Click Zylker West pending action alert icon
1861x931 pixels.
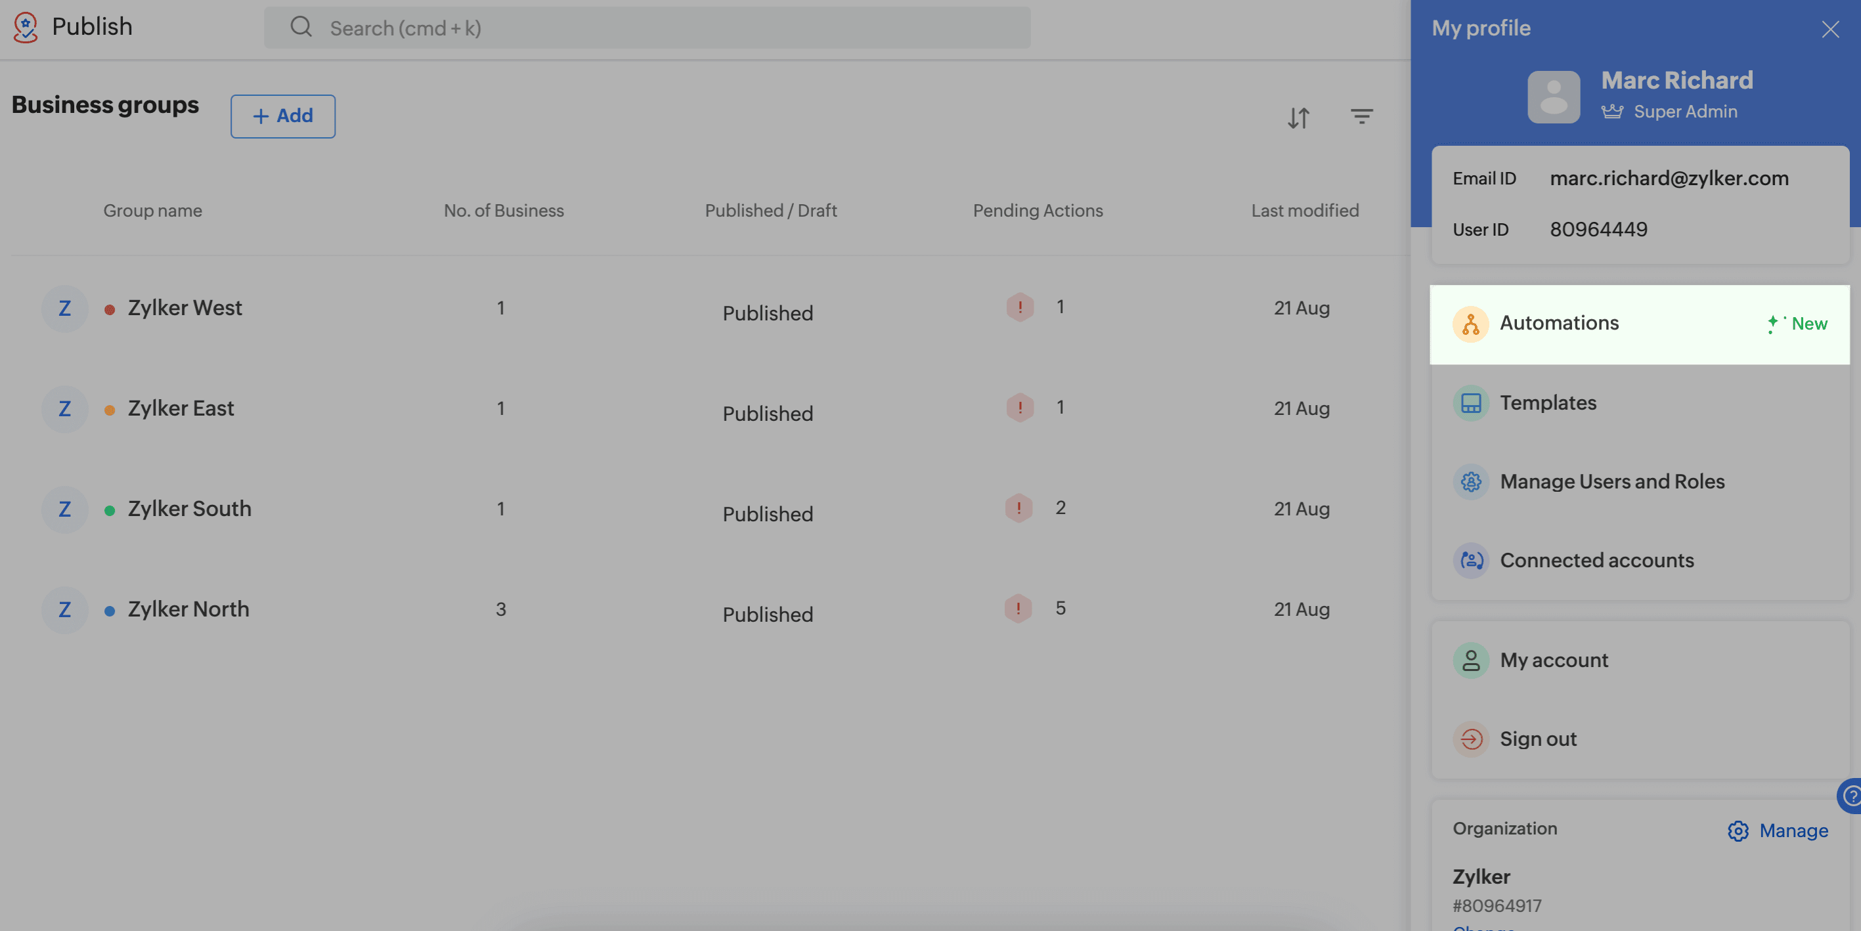[1019, 307]
